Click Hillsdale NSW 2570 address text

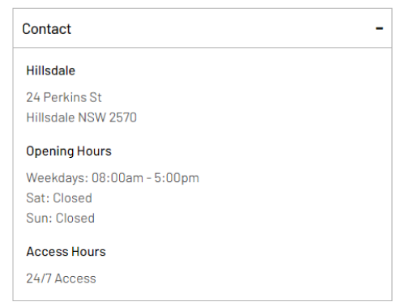coord(81,117)
